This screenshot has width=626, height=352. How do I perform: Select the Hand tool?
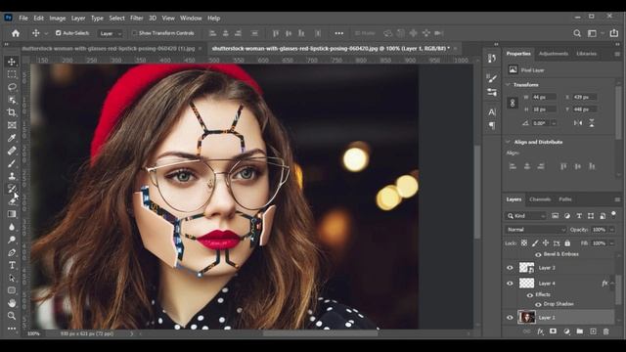pyautogui.click(x=12, y=303)
